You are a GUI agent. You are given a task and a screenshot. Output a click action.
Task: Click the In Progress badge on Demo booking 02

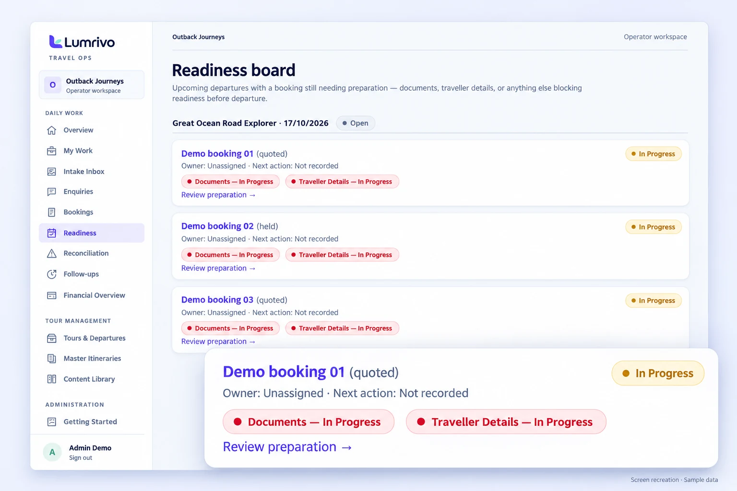pos(654,227)
